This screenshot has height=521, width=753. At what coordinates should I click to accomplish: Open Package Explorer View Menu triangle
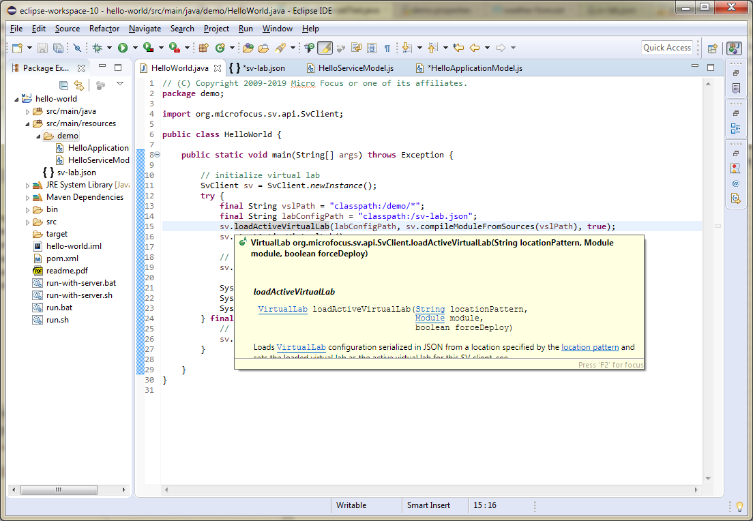click(x=120, y=84)
